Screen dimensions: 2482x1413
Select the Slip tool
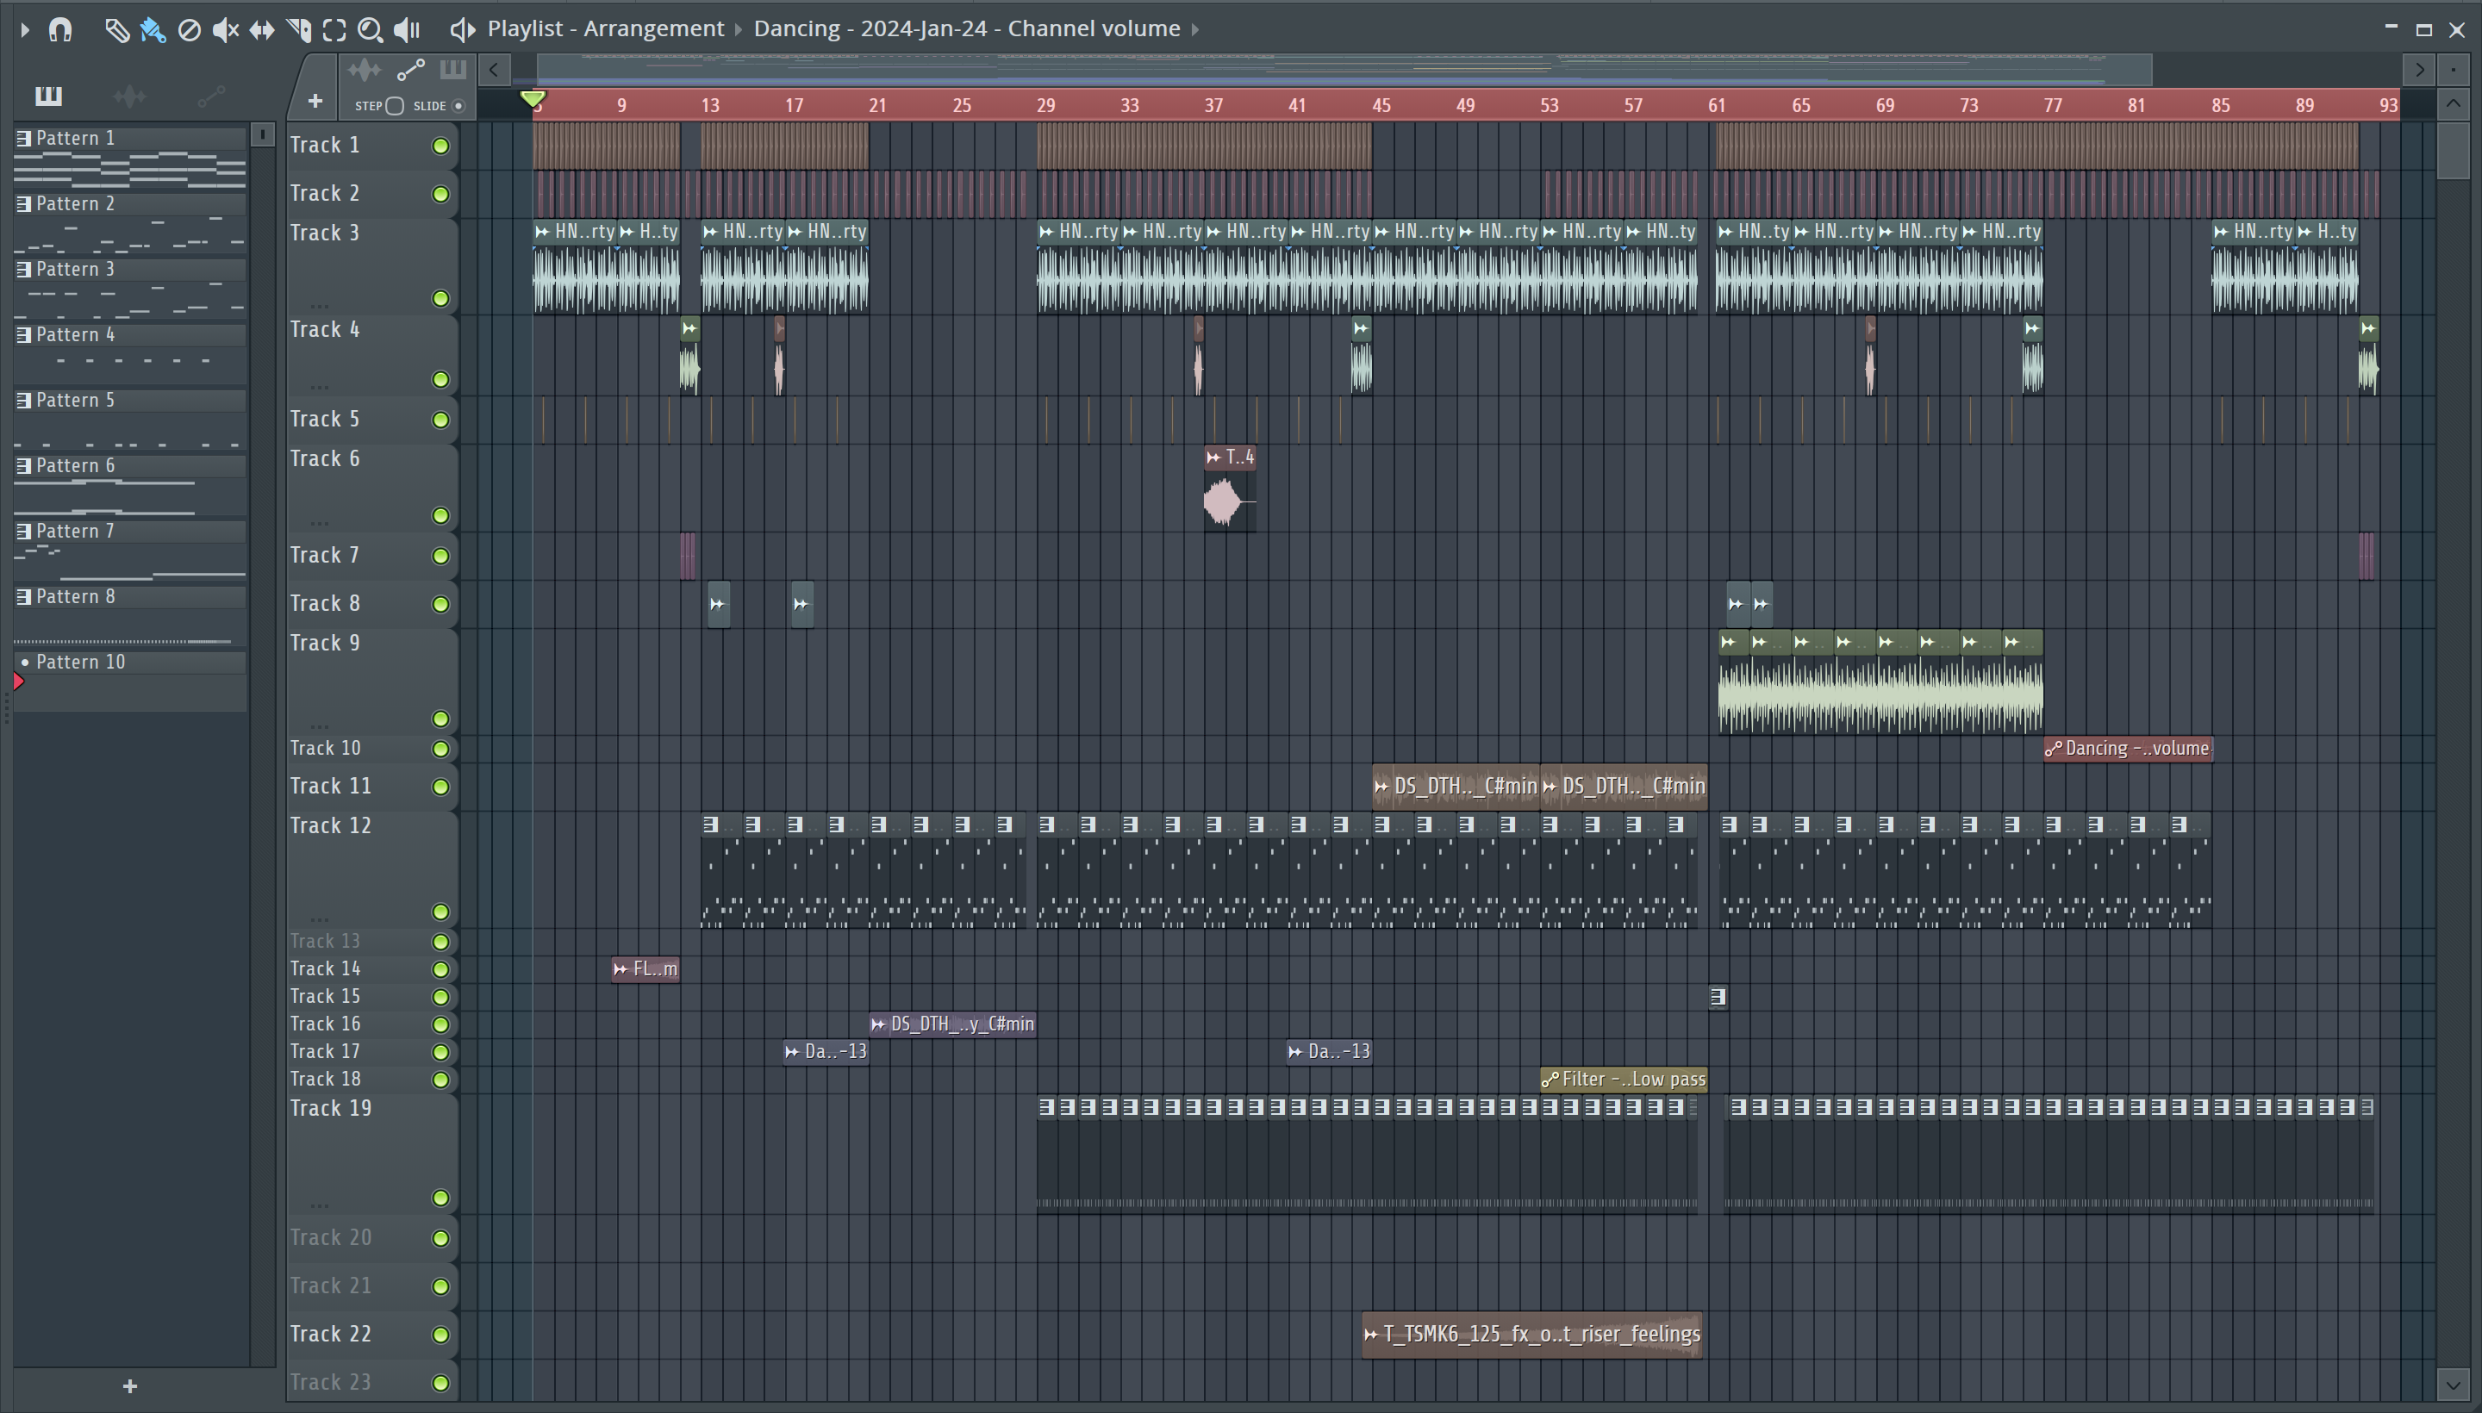point(262,30)
